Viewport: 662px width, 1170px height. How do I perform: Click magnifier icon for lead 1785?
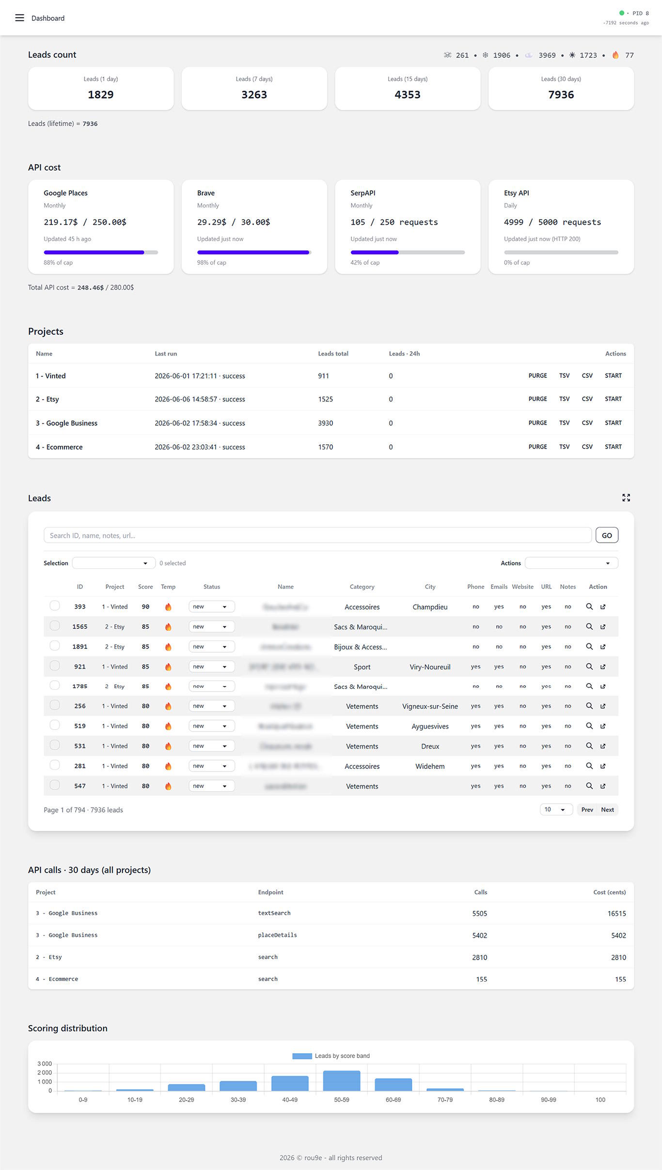click(x=589, y=686)
